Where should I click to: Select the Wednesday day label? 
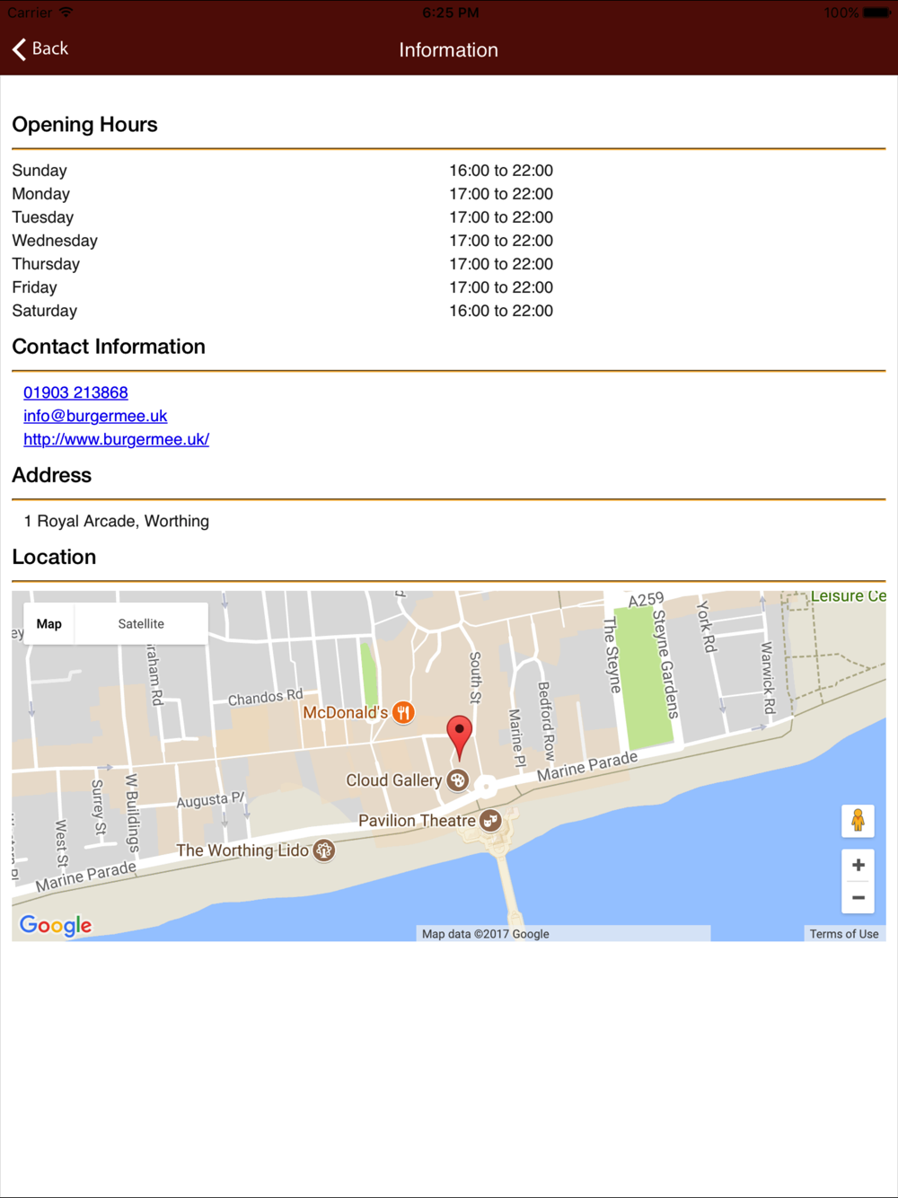pyautogui.click(x=55, y=241)
